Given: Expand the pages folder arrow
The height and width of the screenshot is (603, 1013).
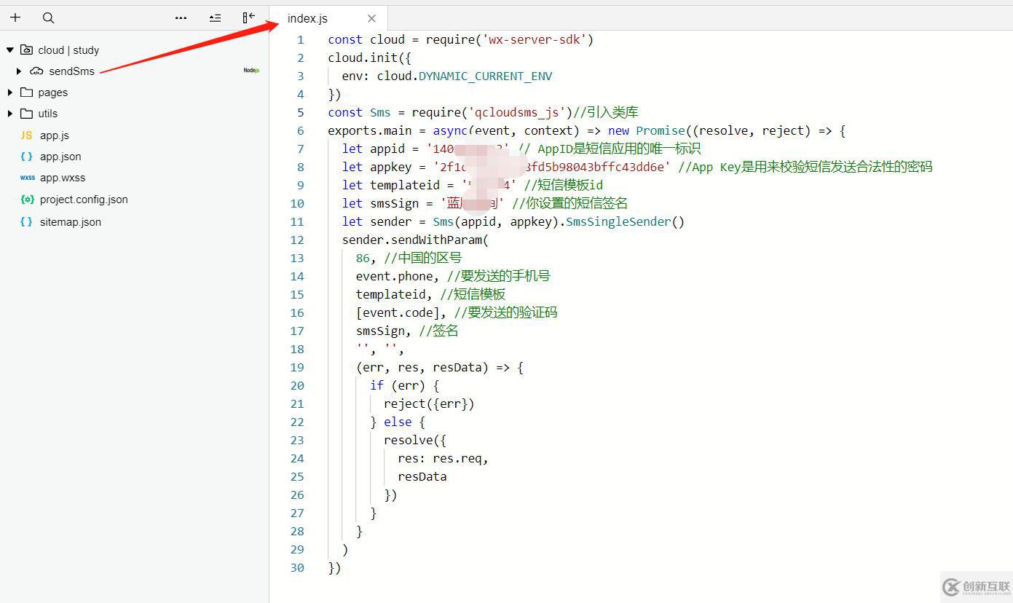Looking at the screenshot, I should tap(10, 92).
